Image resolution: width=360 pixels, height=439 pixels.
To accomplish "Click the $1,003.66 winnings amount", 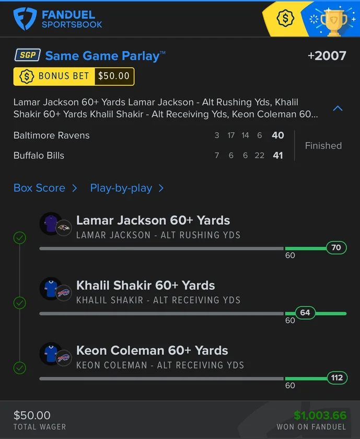I will point(320,415).
